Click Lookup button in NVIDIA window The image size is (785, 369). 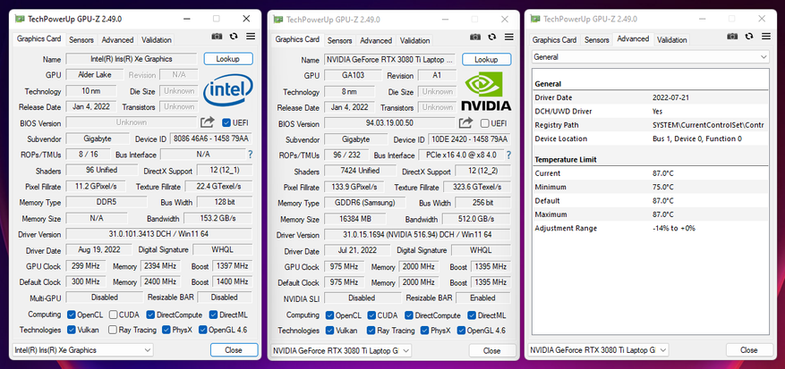coord(486,60)
